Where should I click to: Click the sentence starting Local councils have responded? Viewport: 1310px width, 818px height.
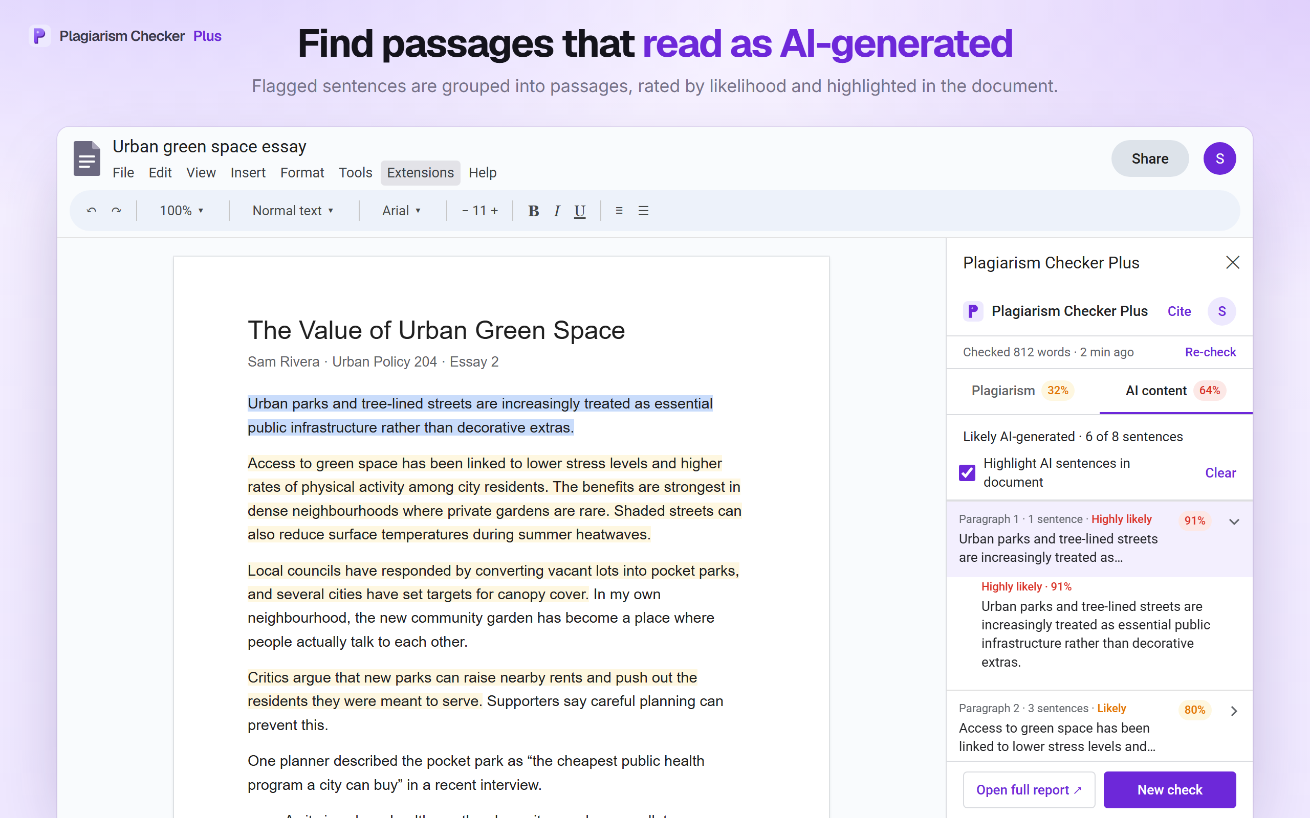click(x=493, y=582)
